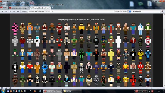The height and width of the screenshot is (93, 165).
Task: Click the Домой (Home) main toolbar button
Action: [x=42, y=5]
